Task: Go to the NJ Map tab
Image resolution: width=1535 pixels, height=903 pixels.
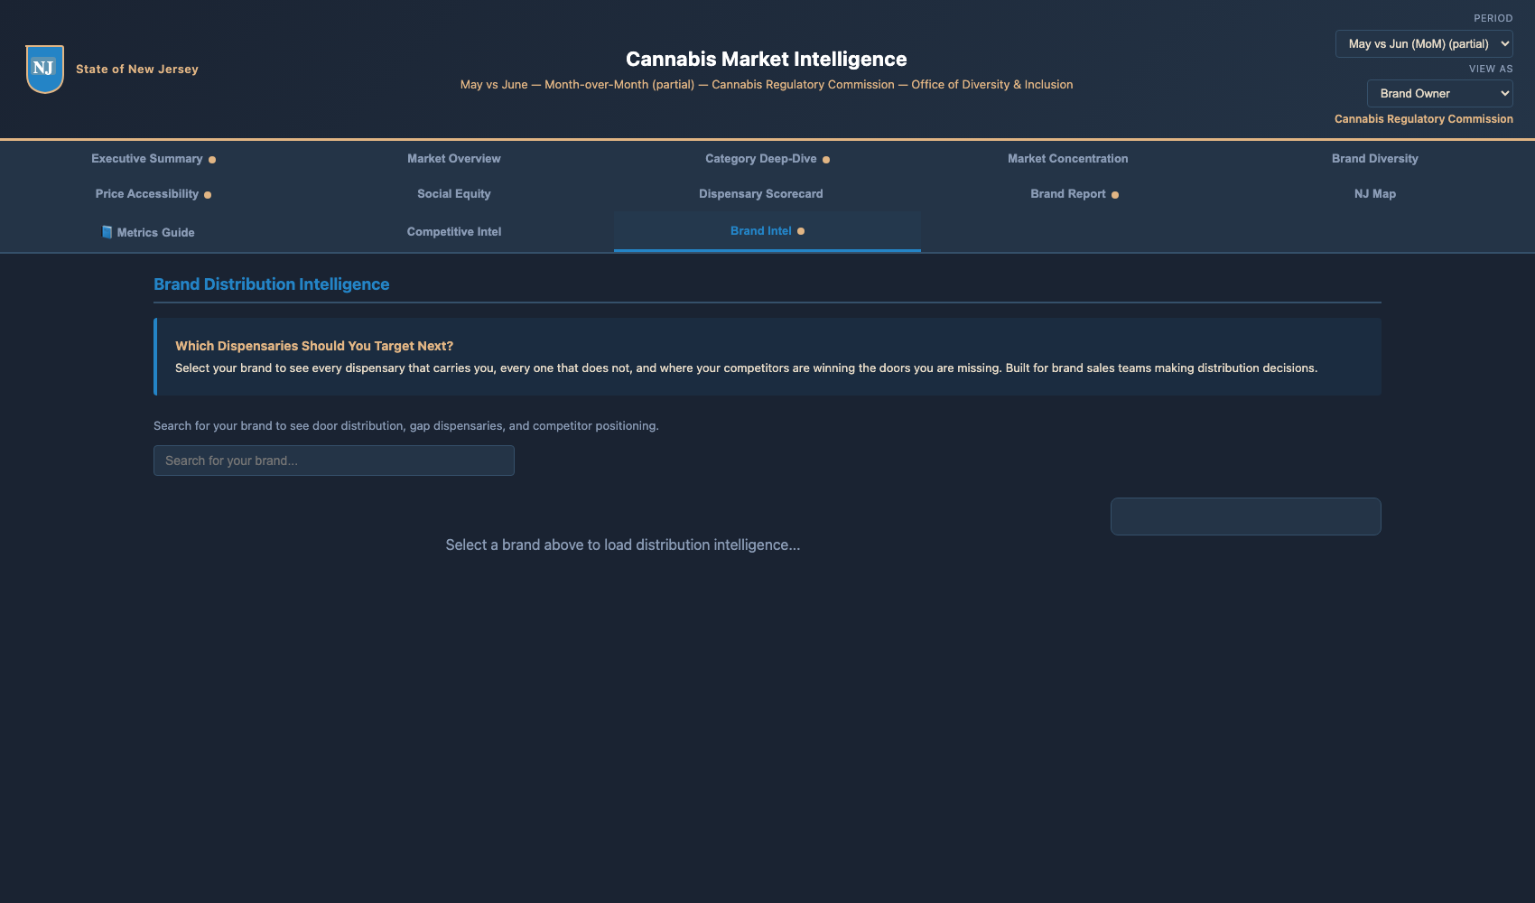Action: 1375,194
